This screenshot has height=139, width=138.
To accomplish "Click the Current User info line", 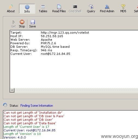I will click(40, 54).
